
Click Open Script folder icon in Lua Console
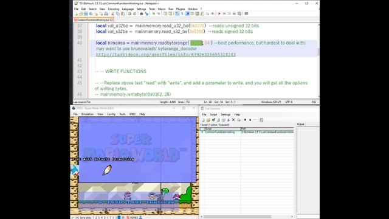[208, 120]
